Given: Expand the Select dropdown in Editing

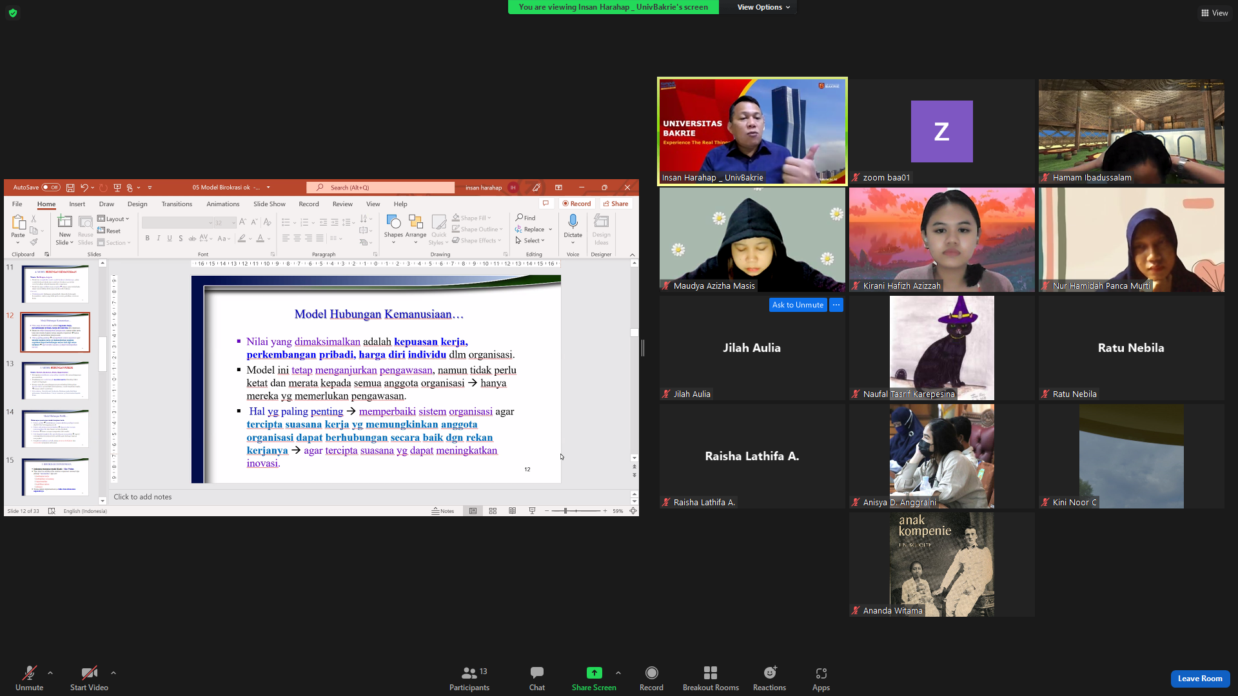Looking at the screenshot, I should pyautogui.click(x=530, y=240).
